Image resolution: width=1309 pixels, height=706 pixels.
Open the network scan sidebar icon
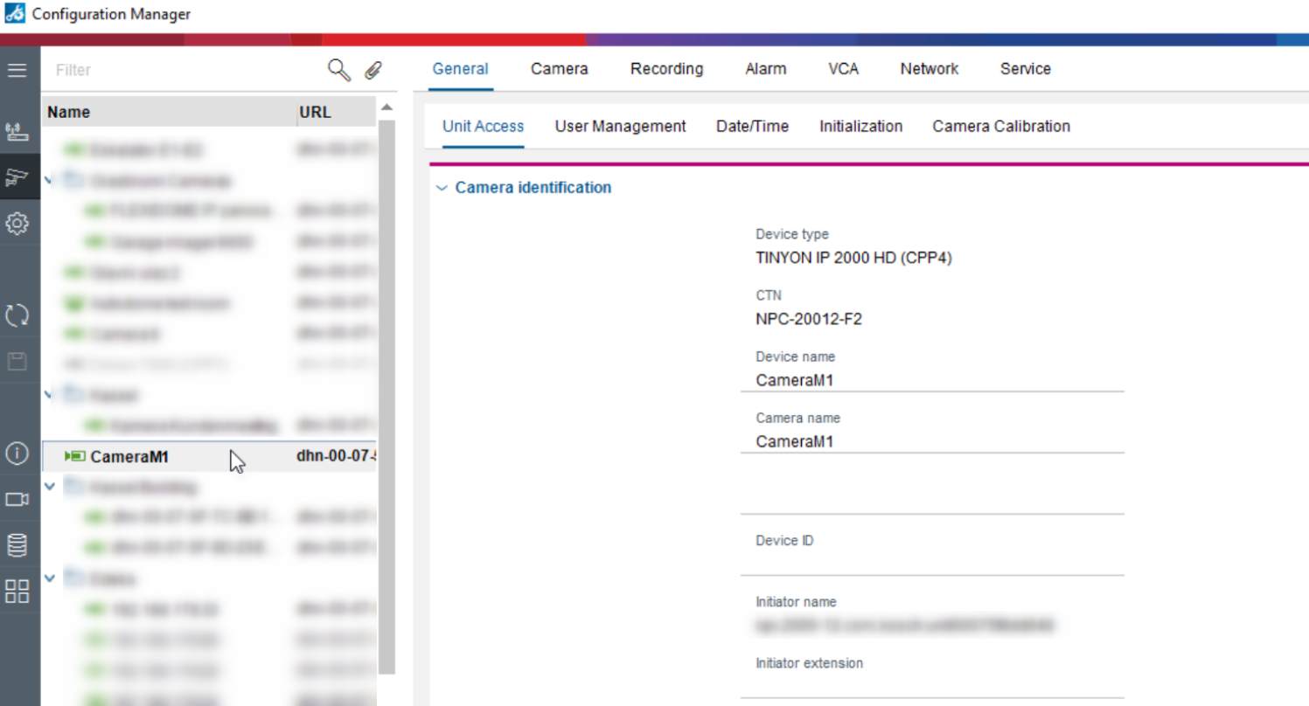click(x=17, y=132)
